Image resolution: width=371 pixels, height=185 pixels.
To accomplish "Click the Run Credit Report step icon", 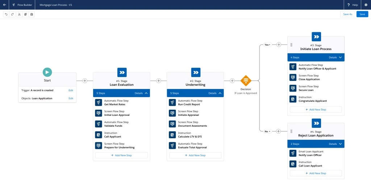I will coord(172,102).
